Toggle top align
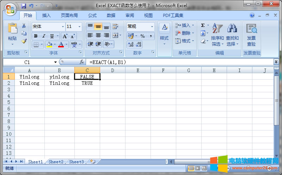Viewport: 282px width, 175px height. (x=90, y=27)
